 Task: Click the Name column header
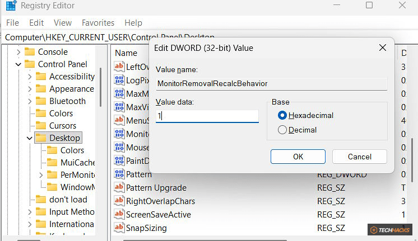click(126, 53)
